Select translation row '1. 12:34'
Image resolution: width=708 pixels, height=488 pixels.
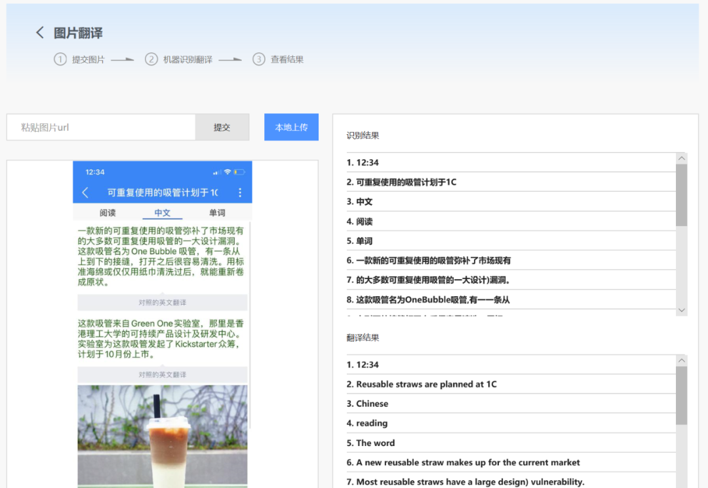[511, 364]
